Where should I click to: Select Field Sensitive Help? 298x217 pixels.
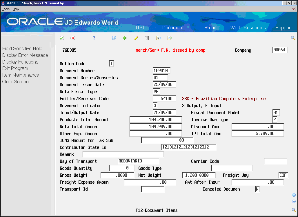[22, 49]
